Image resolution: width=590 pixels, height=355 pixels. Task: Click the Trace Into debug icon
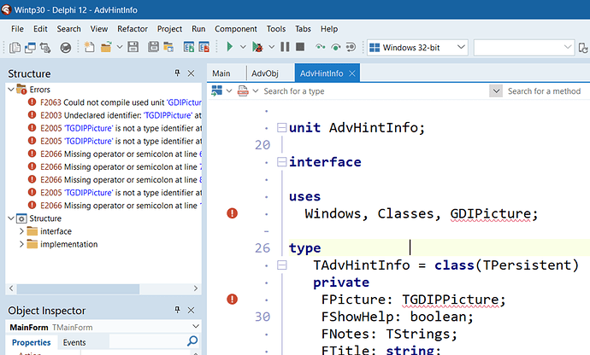click(x=320, y=47)
